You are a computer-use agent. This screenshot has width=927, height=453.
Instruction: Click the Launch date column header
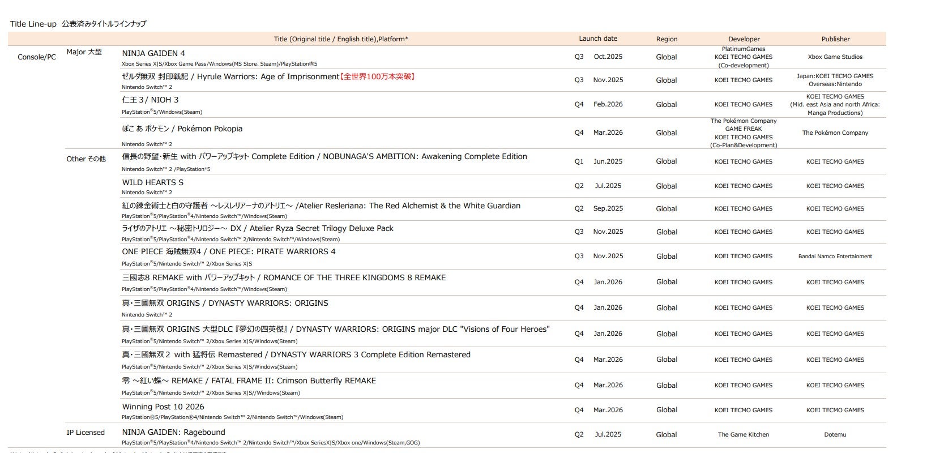597,39
